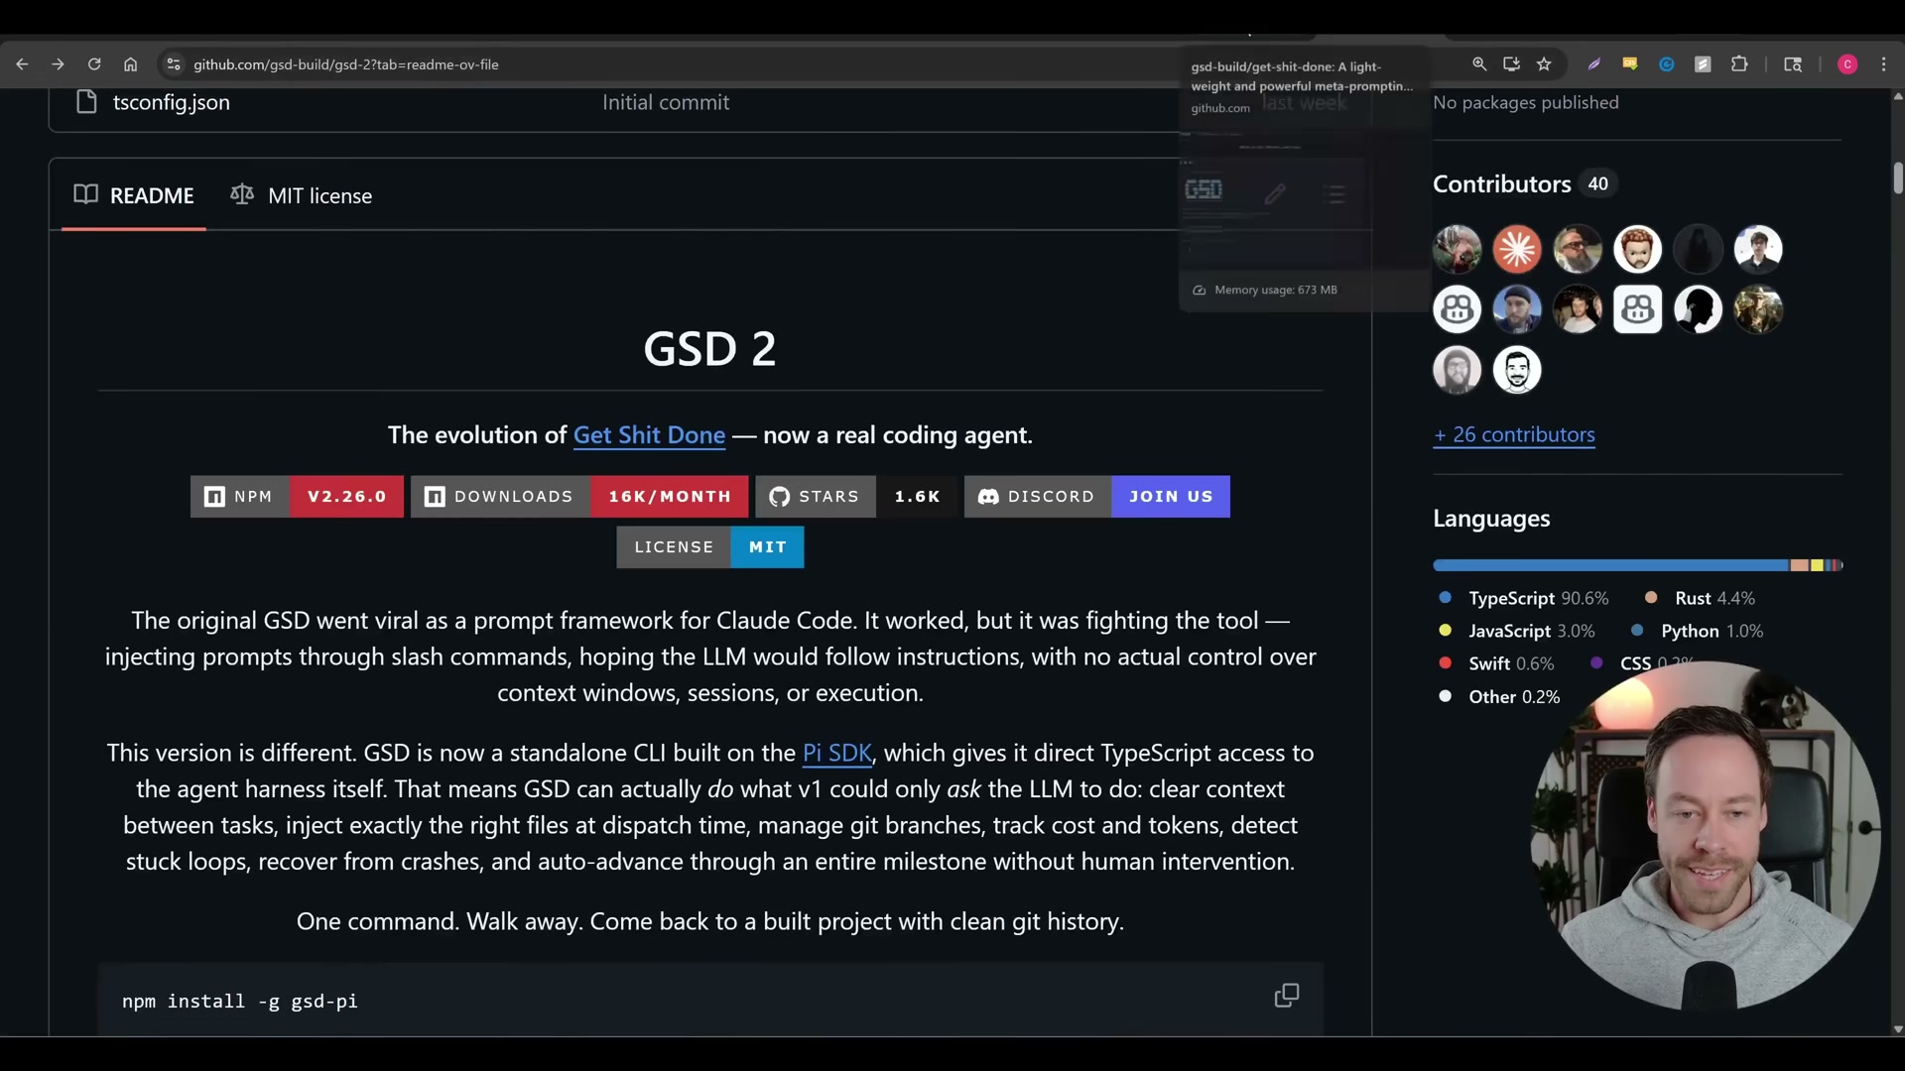
Task: Click the TypeScript blue segment of language bar
Action: [1610, 565]
